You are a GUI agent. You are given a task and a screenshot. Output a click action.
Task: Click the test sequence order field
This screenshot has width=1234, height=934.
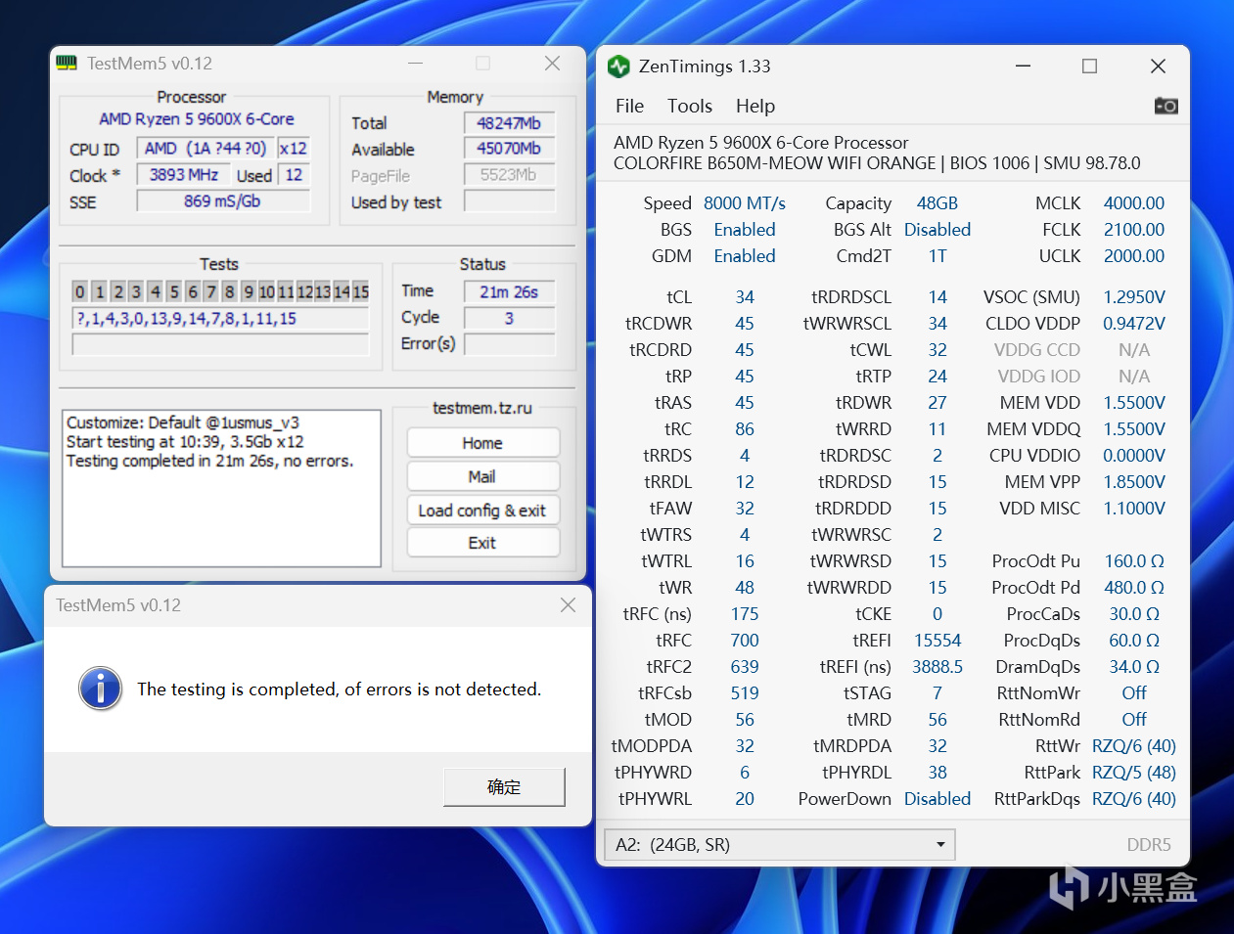(220, 319)
